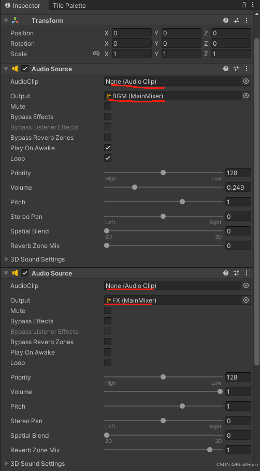Open Transform component presets icon

[x=236, y=20]
